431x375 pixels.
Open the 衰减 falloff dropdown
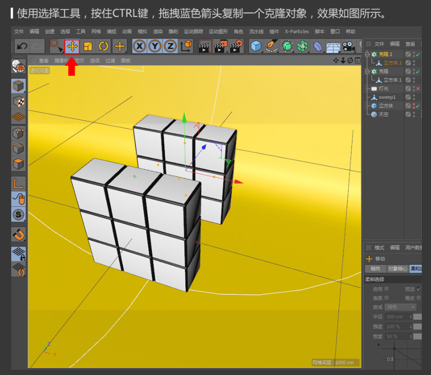tap(400, 307)
